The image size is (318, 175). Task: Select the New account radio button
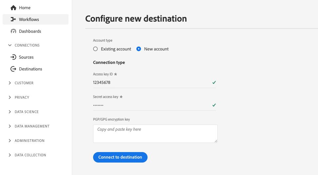[139, 49]
